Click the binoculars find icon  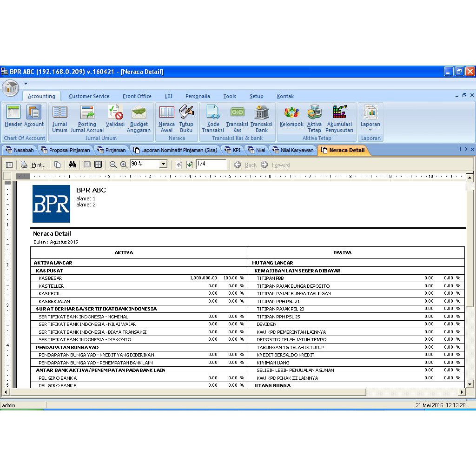(x=72, y=165)
